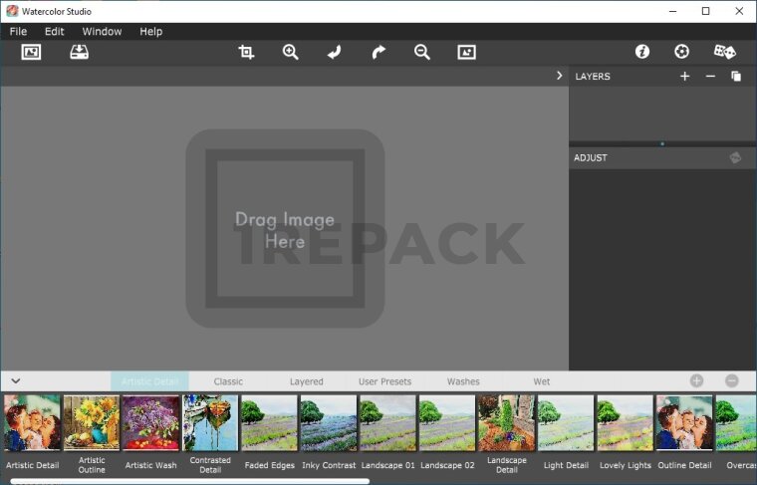Click the zoom out magnifier

[x=422, y=52]
